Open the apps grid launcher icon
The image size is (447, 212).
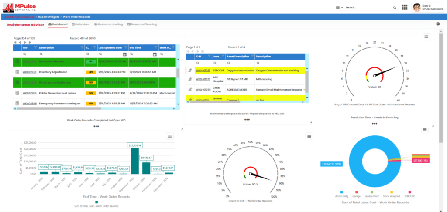coord(405,7)
